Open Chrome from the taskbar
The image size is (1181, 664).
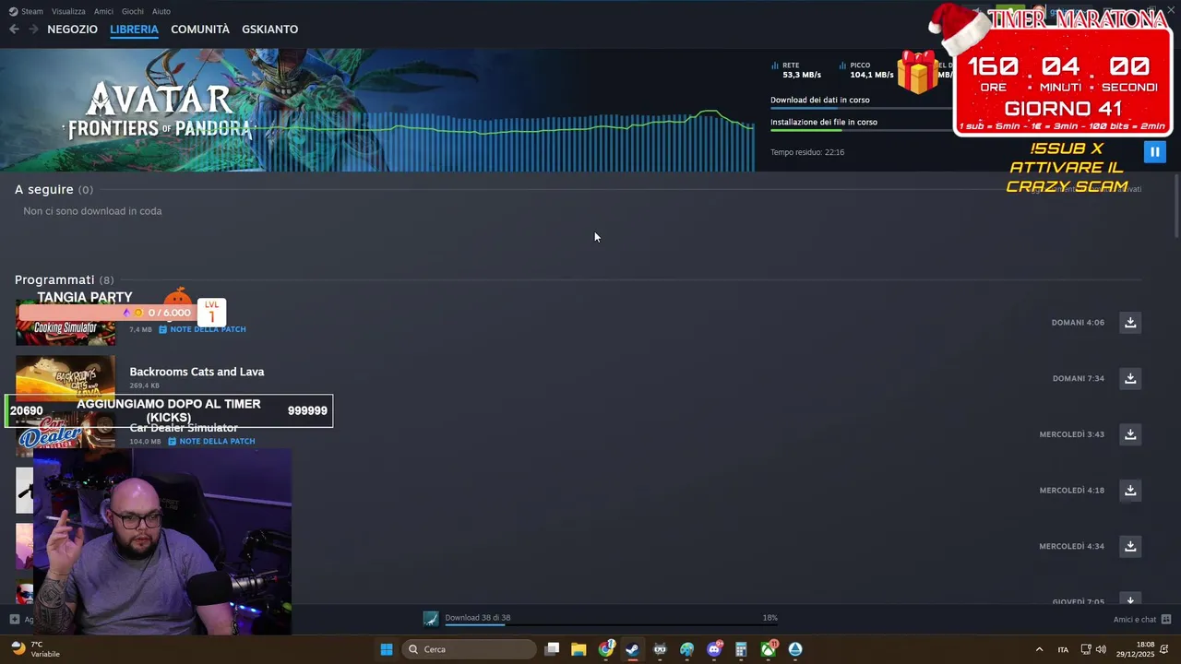click(606, 649)
